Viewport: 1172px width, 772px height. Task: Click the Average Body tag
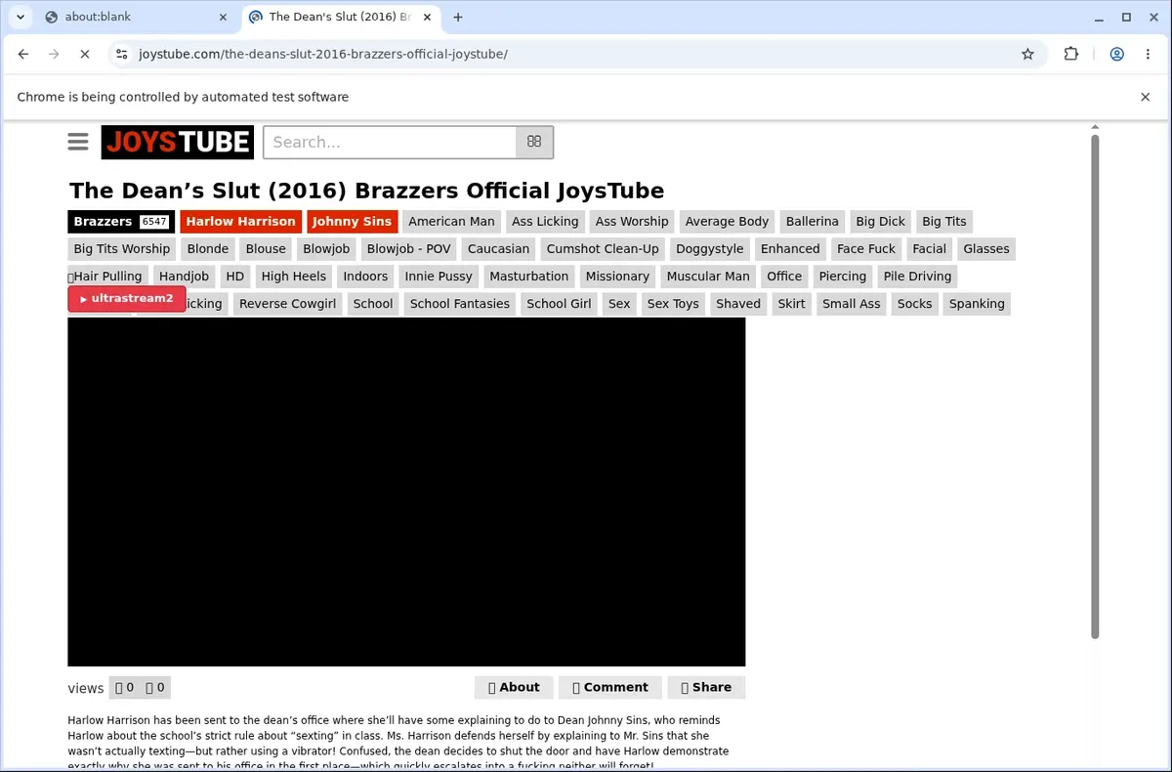(x=727, y=222)
